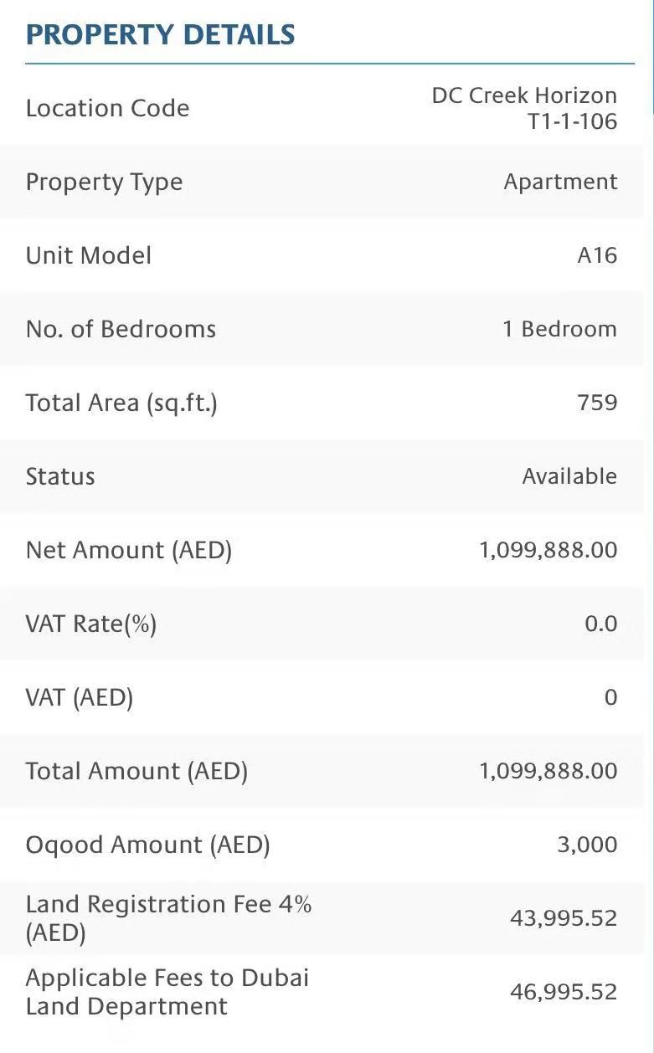Click the VAT Rate(%) label
Viewport: 654px width, 1053px height.
91,624
